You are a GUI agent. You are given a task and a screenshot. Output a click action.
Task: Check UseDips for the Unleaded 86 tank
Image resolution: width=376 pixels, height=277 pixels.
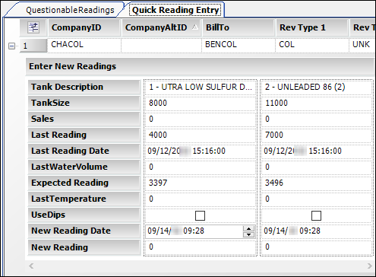(316, 216)
